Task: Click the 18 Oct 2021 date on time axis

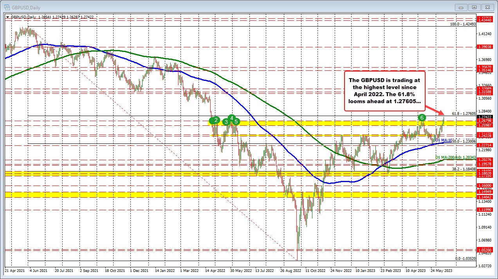Action: tap(115, 270)
